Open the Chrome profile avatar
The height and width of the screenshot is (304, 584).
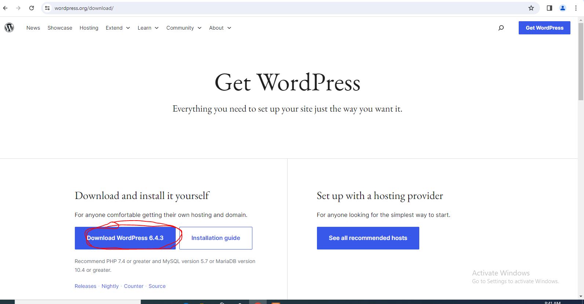(562, 8)
